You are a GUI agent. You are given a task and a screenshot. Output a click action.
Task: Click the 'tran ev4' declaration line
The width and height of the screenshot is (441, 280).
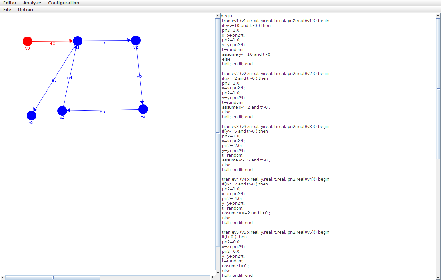tap(276, 179)
